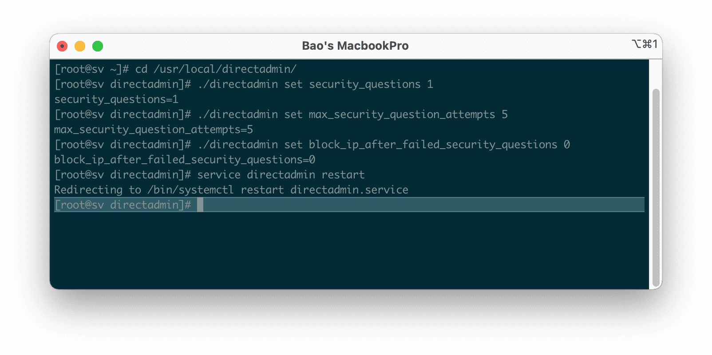Click the green fullscreen window control

(98, 46)
